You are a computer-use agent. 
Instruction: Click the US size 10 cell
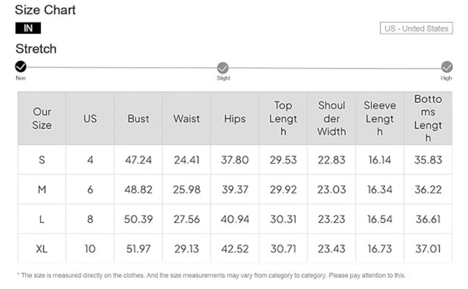(90, 249)
